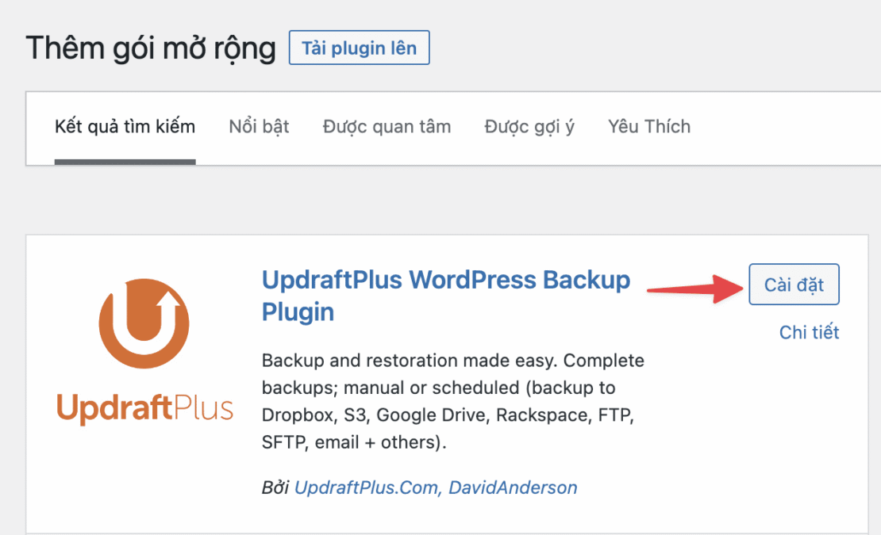Click the "Bởi" label before the authors
The height and width of the screenshot is (535, 881).
pyautogui.click(x=275, y=487)
